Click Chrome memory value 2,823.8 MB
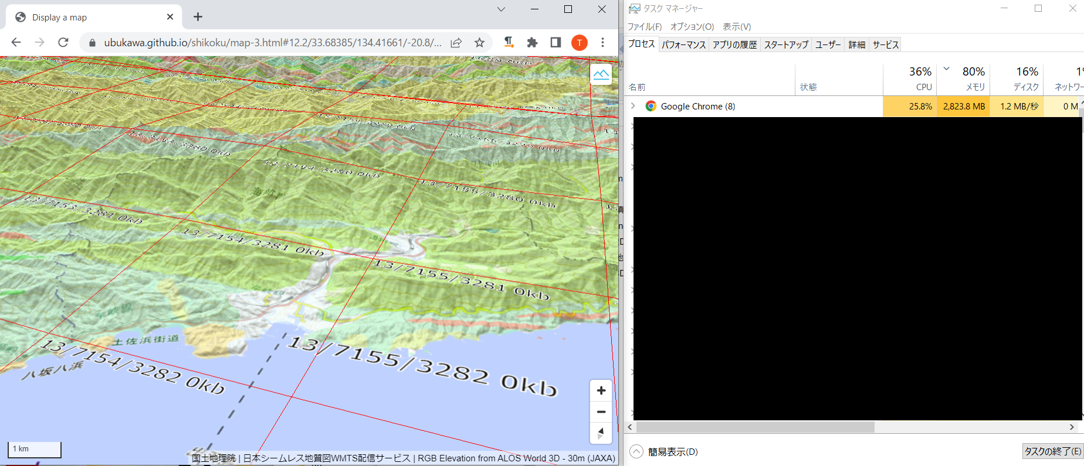Screen dimensions: 1084x466 coord(963,107)
